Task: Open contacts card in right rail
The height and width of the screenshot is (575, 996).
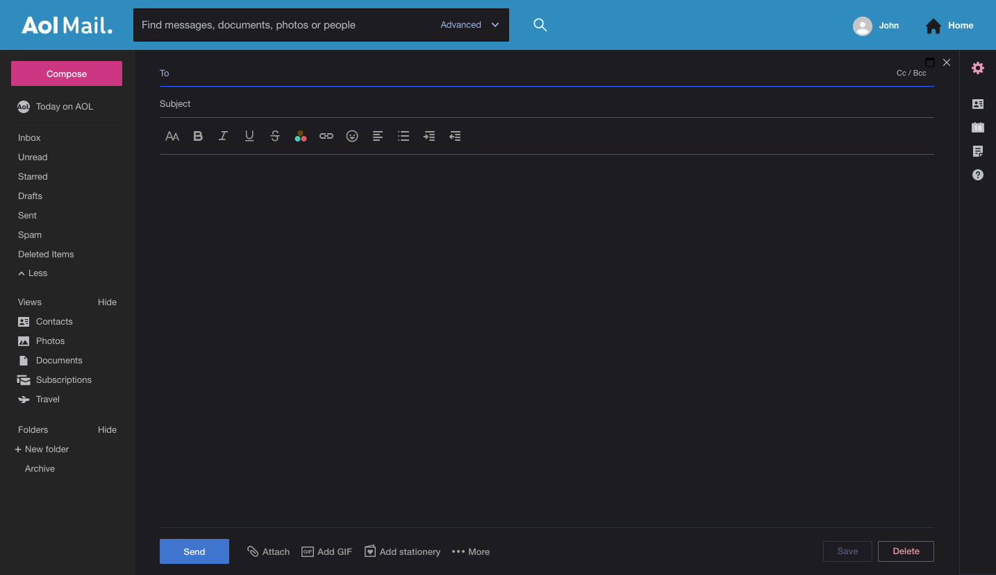Action: click(978, 104)
